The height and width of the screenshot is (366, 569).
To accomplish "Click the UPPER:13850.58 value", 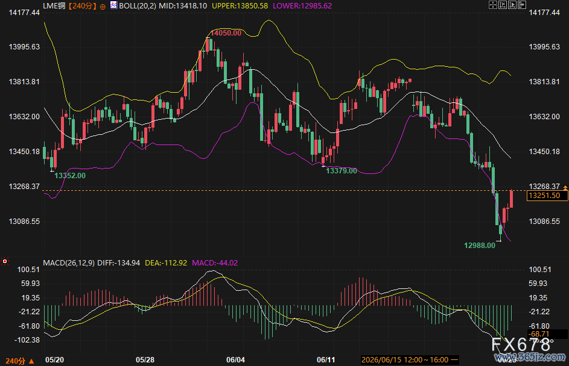I will click(240, 6).
